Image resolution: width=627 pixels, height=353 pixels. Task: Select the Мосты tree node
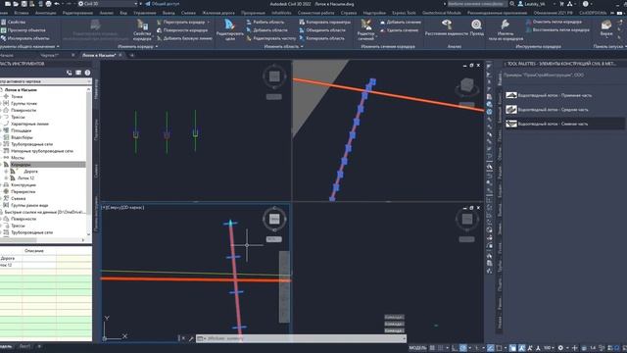pos(18,158)
